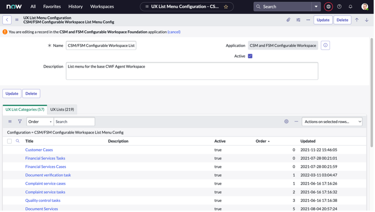Click the Active column header

point(220,141)
